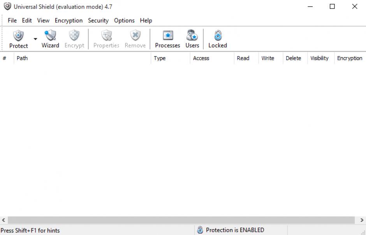Viewport: 366px width, 235px height.
Task: Sort by the # column header
Action: click(x=7, y=58)
